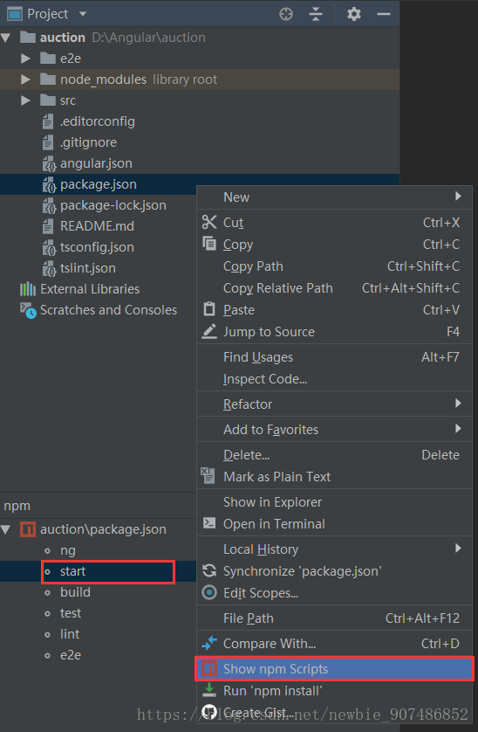Choose Open in Terminal
The image size is (478, 732).
click(334, 524)
